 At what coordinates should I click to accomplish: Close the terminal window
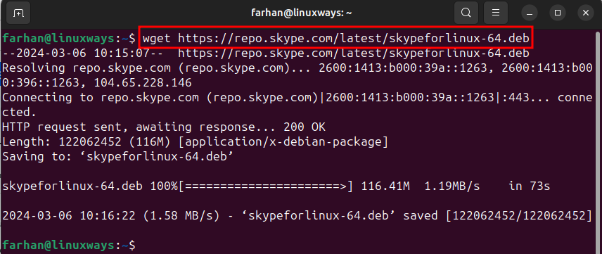click(x=586, y=13)
